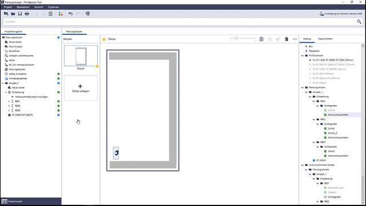366x206 pixels.
Task: Collapse Einspeisung in the project navigation tree
Action: (6, 92)
